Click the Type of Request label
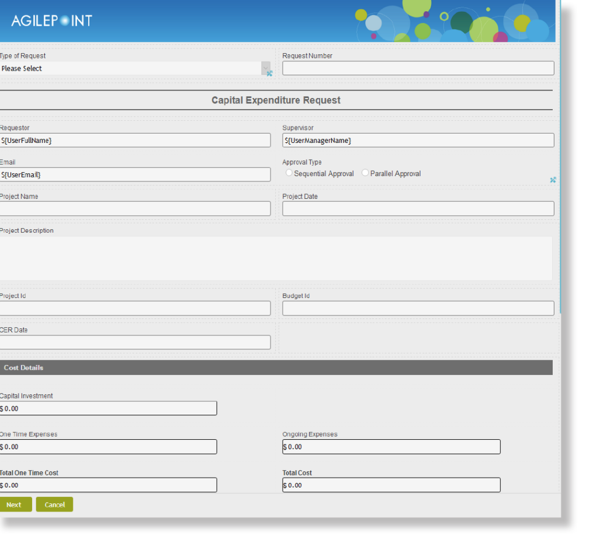Viewport: 597px width, 550px height. 23,56
